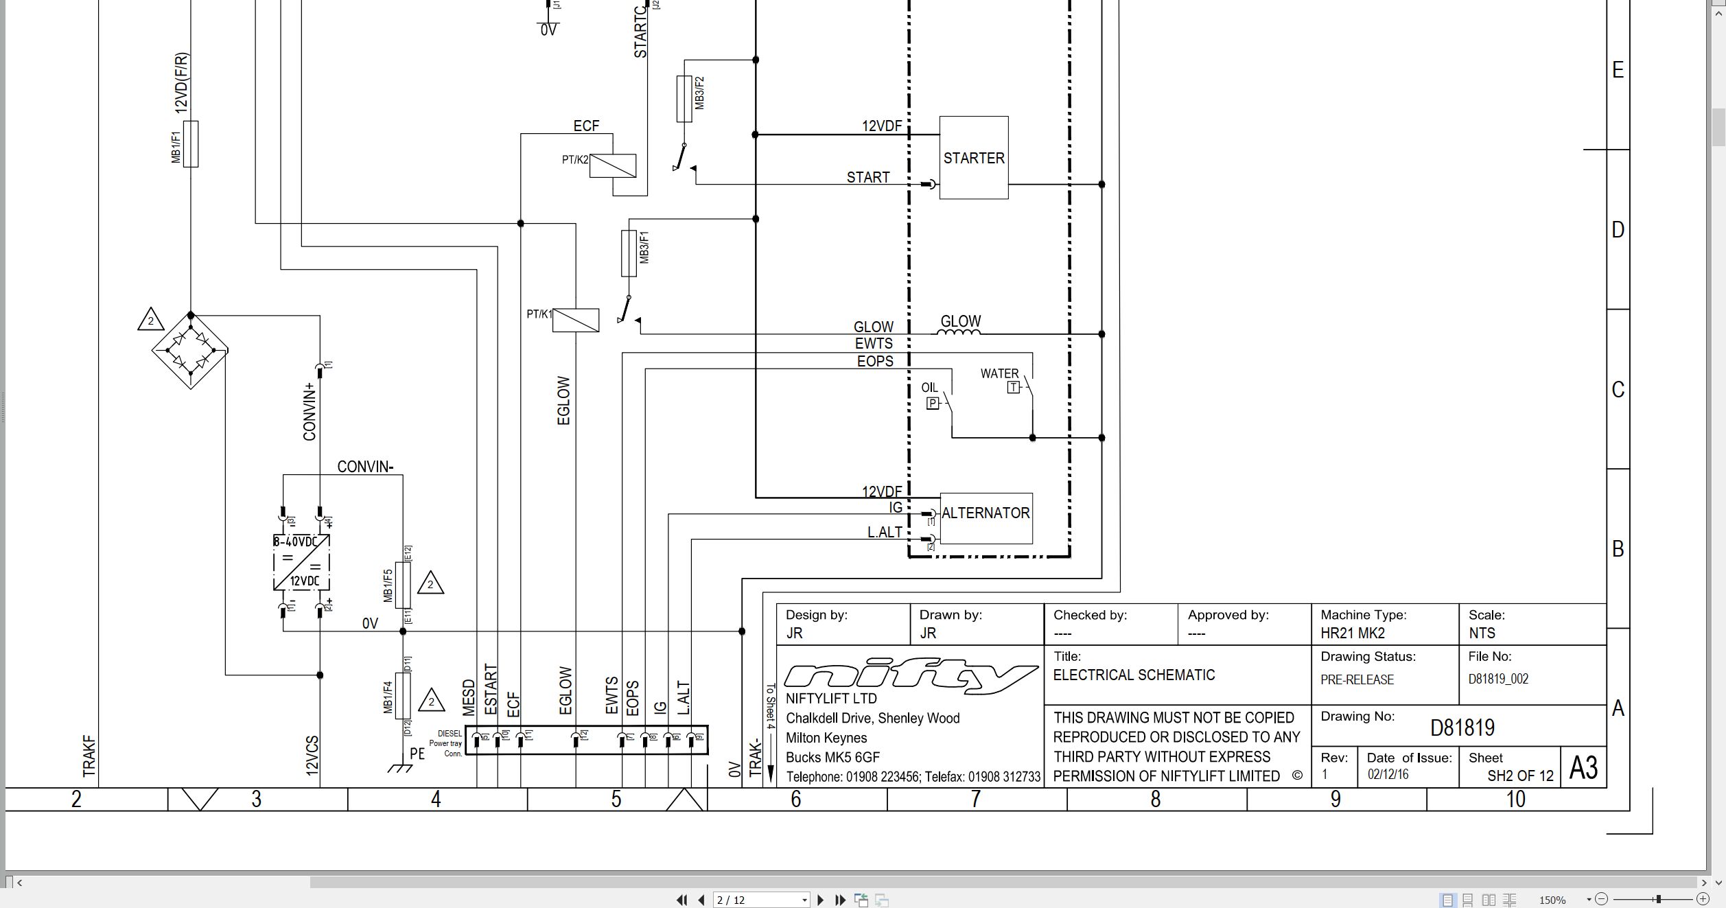Screen dimensions: 1726x908
Task: Select single page layout view
Action: click(x=1447, y=900)
